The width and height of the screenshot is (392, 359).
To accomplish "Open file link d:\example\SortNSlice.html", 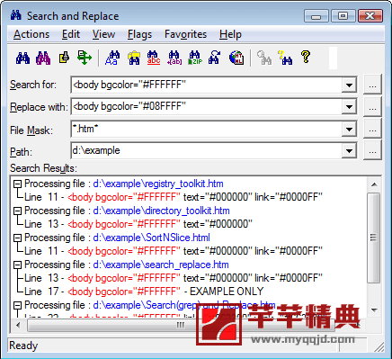I will click(151, 238).
